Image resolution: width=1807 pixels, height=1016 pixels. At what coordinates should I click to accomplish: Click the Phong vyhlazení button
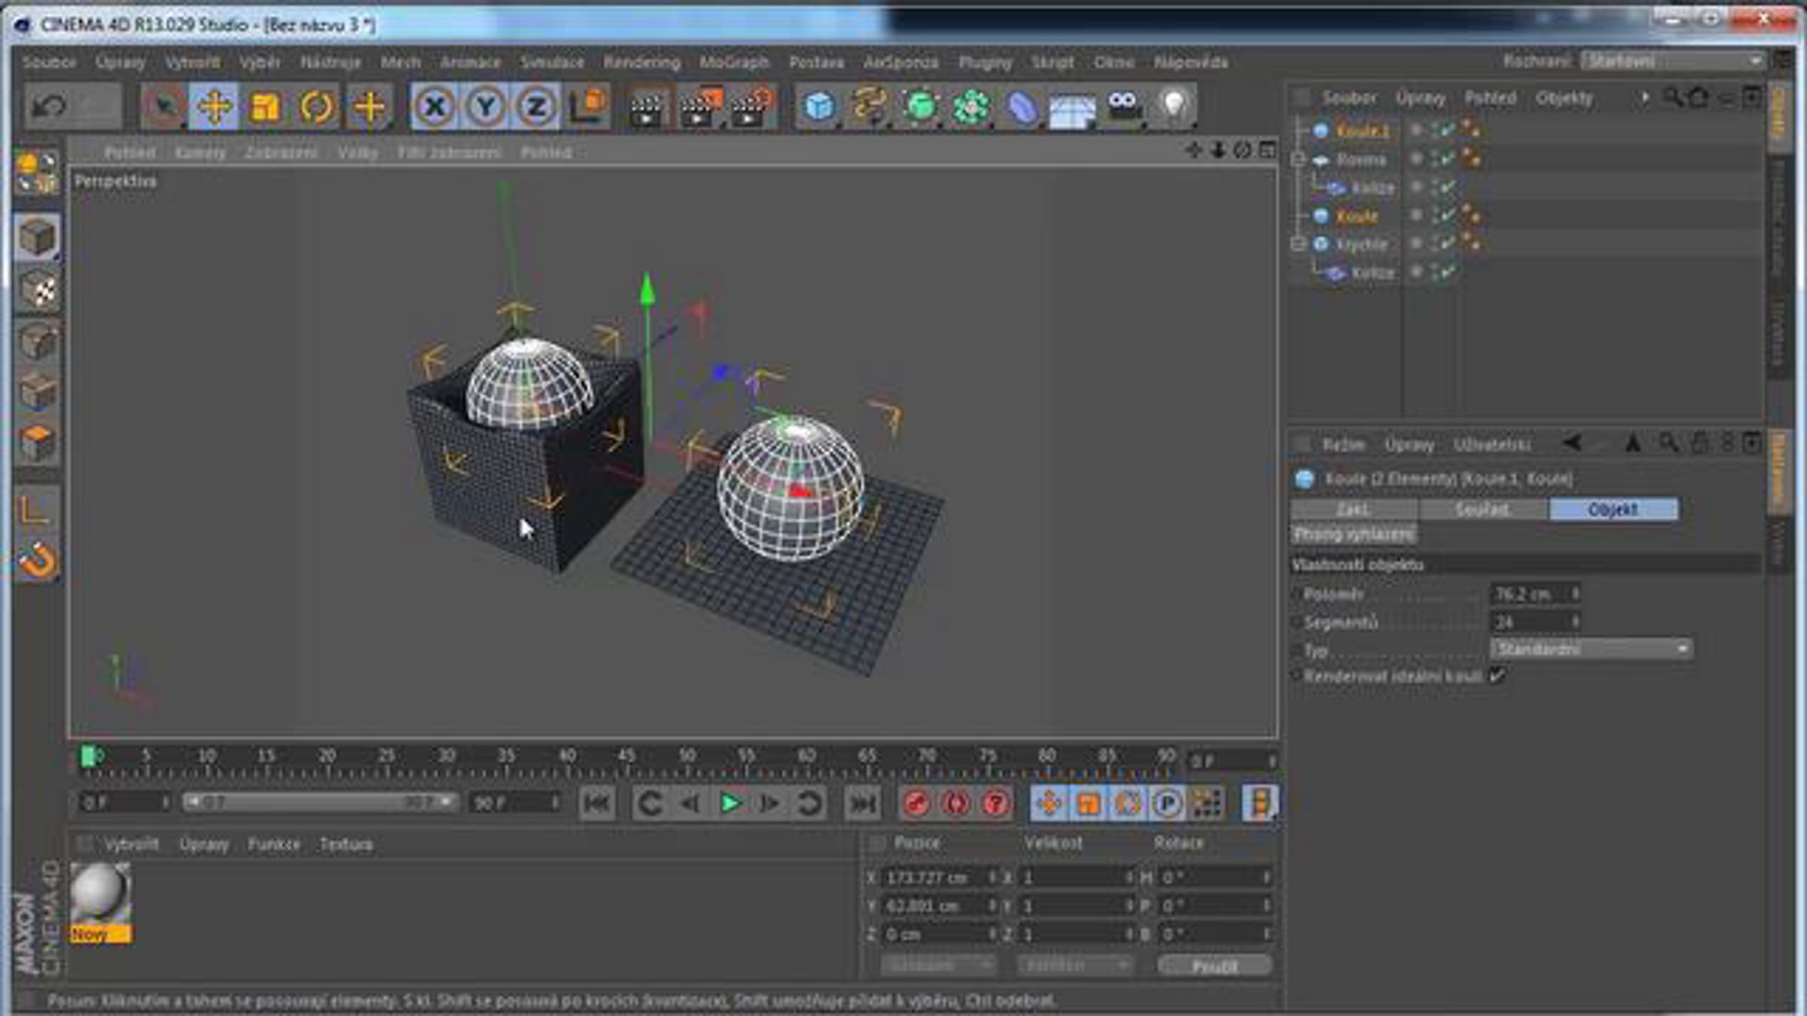(1354, 534)
